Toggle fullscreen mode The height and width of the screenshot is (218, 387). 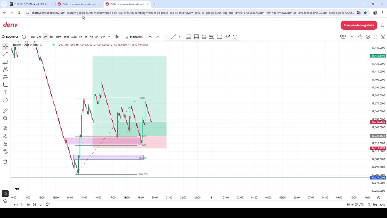coord(376,37)
